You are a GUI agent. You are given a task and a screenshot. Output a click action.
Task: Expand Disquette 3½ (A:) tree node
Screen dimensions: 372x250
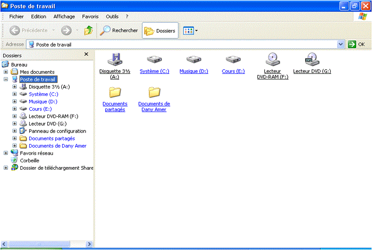coord(14,86)
